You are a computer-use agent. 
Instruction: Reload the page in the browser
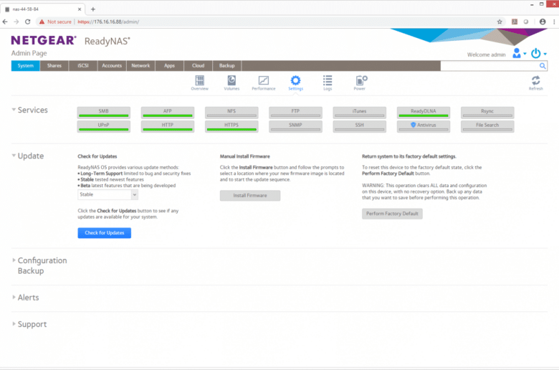coord(27,22)
